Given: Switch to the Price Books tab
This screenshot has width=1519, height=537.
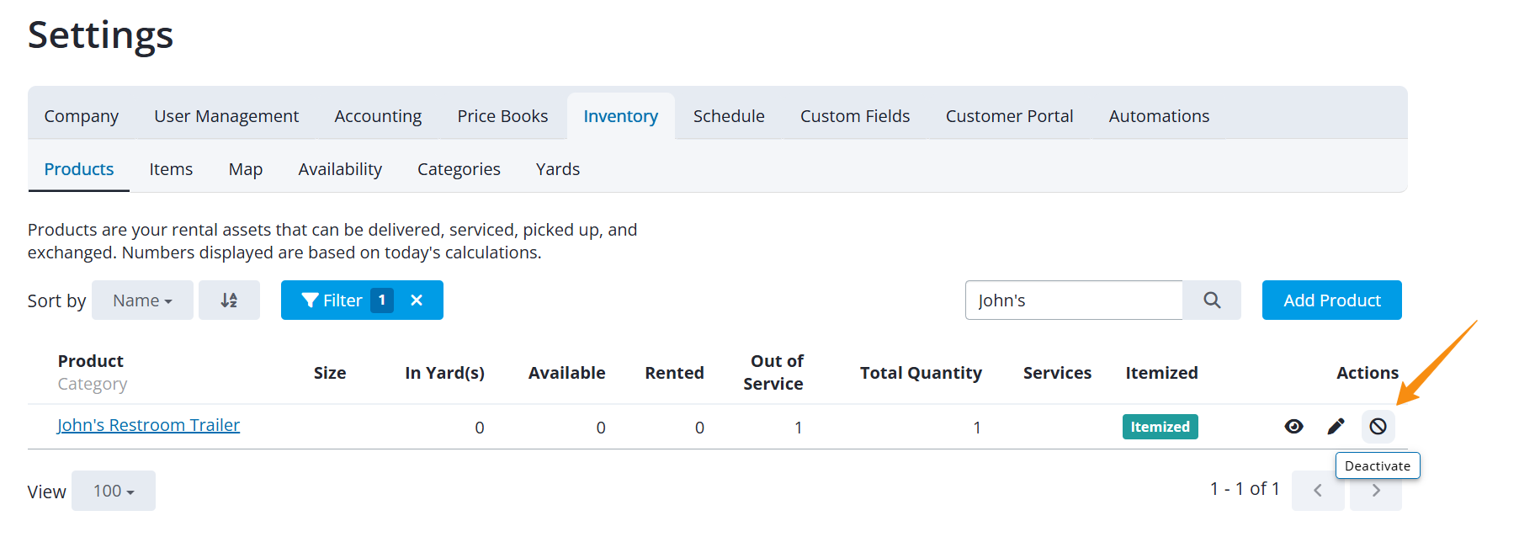Looking at the screenshot, I should pos(502,116).
